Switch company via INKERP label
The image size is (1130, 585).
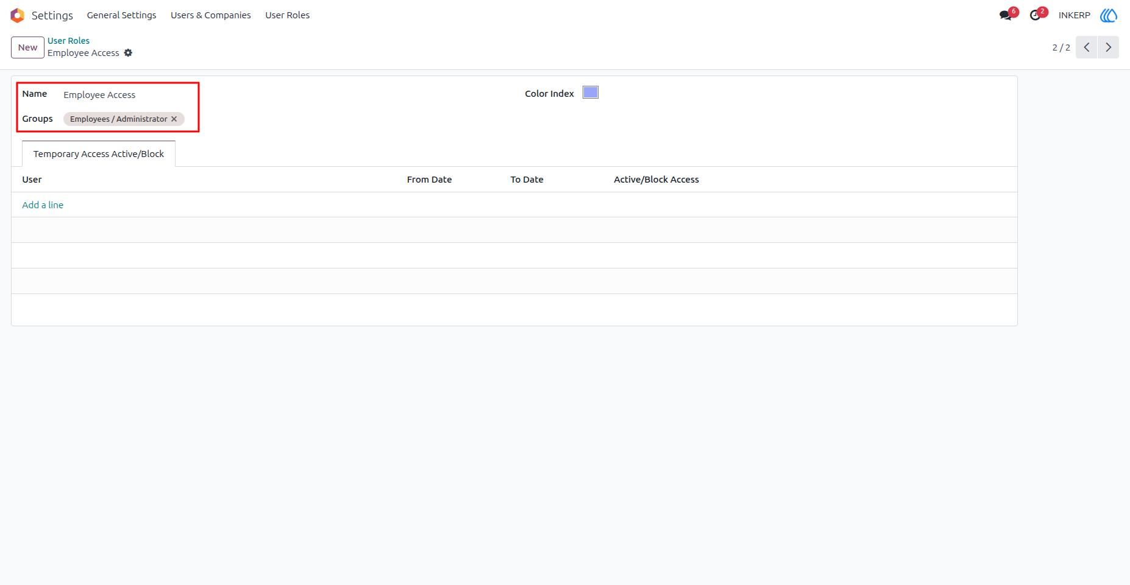1074,15
